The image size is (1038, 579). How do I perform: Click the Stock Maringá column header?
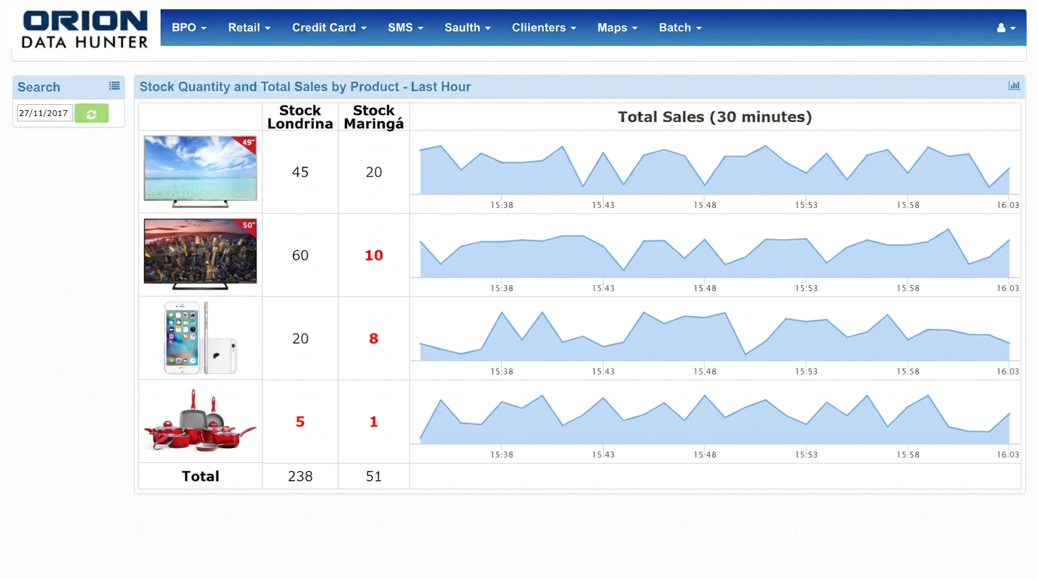point(373,117)
